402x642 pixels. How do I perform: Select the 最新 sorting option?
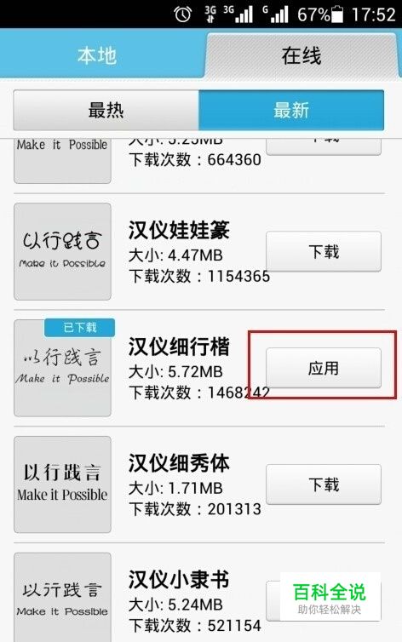click(291, 110)
